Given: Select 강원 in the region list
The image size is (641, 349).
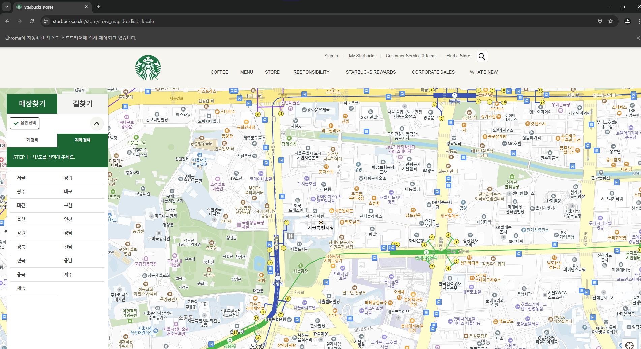Looking at the screenshot, I should [x=21, y=233].
